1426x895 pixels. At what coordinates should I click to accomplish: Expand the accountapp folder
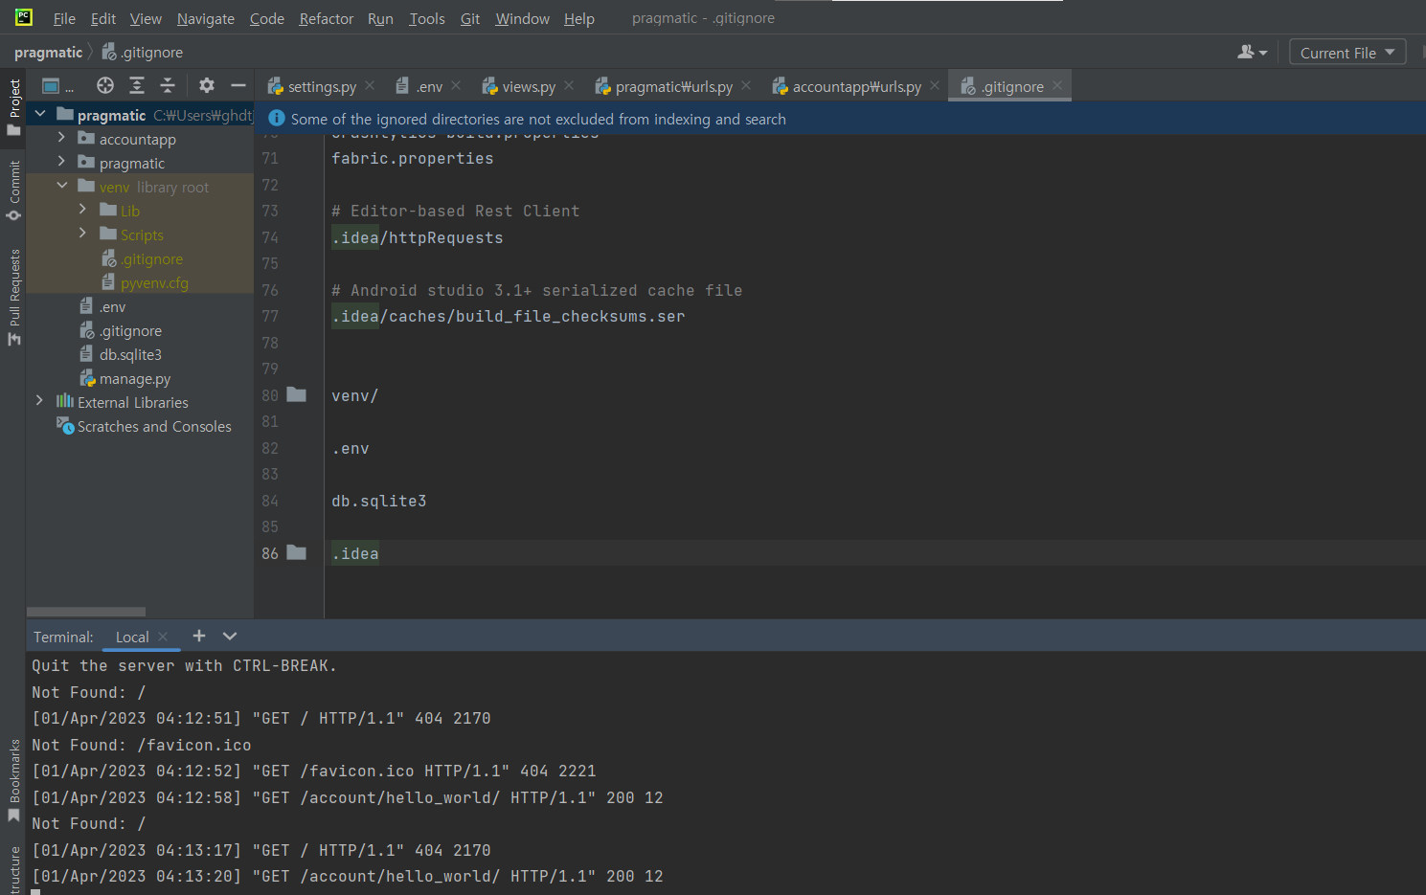click(x=61, y=138)
